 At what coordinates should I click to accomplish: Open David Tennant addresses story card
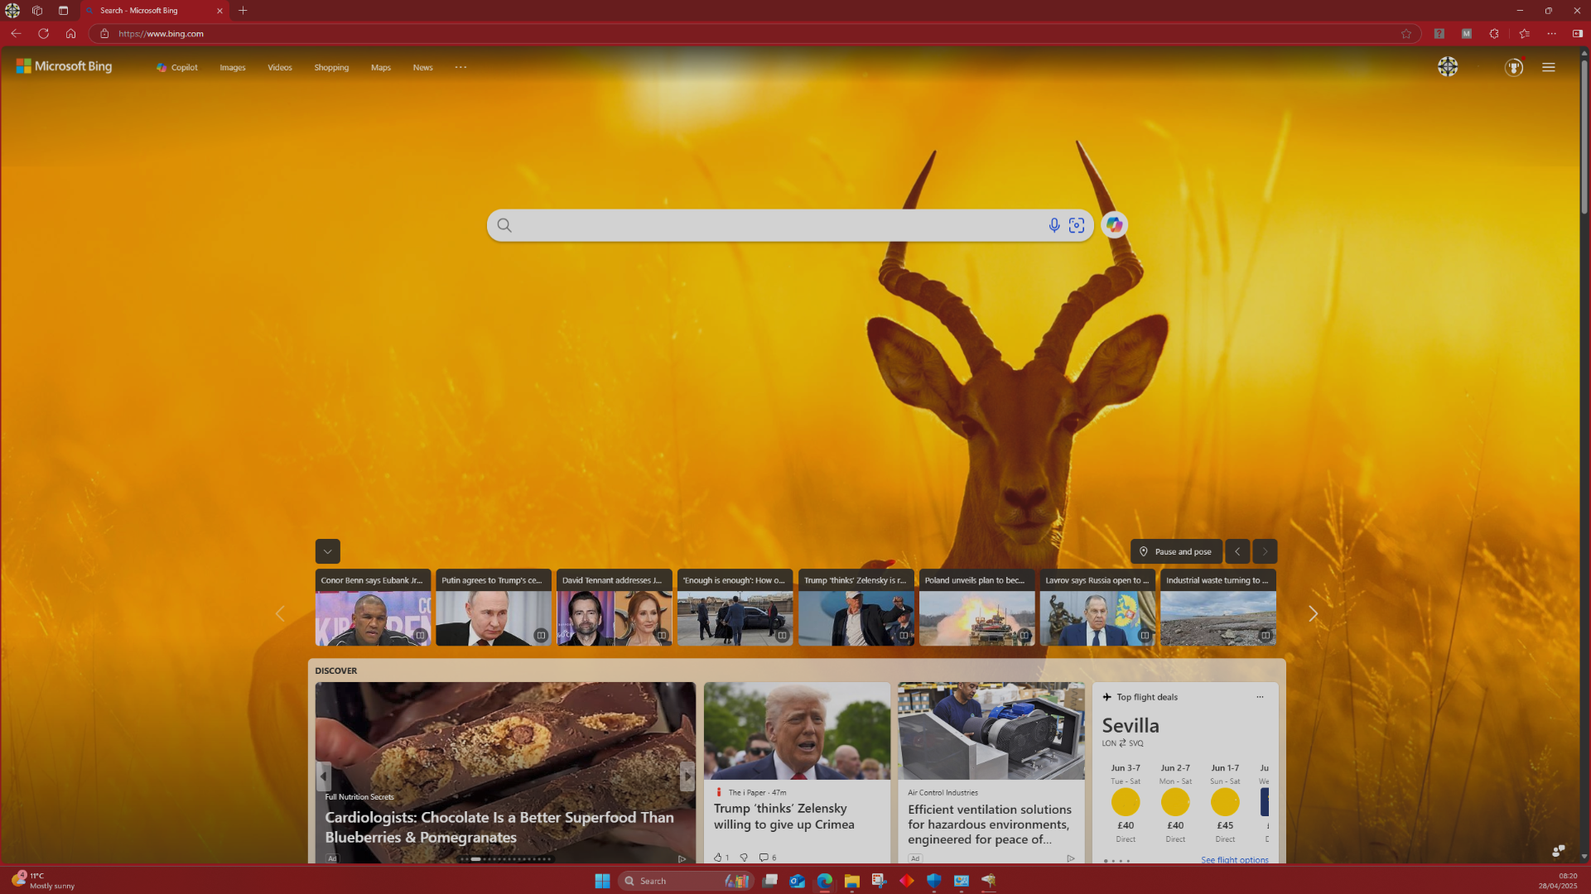pos(615,607)
